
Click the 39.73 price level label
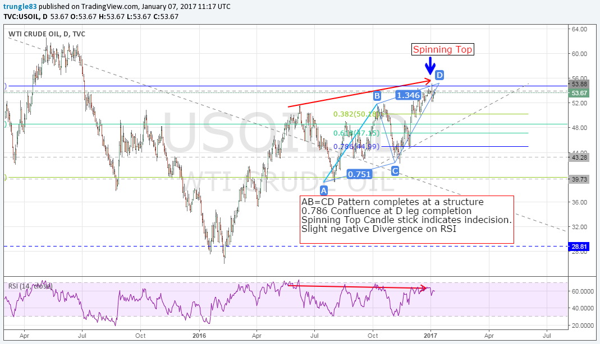pyautogui.click(x=579, y=179)
